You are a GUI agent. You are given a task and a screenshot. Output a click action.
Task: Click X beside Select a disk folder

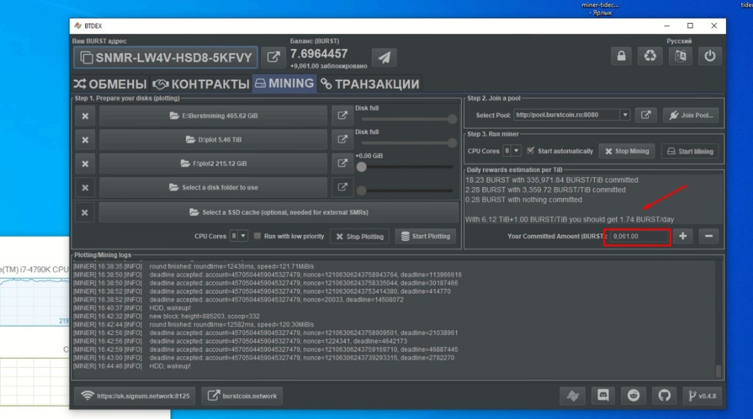(x=85, y=188)
